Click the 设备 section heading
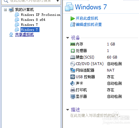The width and height of the screenshot is (139, 128). tap(75, 38)
